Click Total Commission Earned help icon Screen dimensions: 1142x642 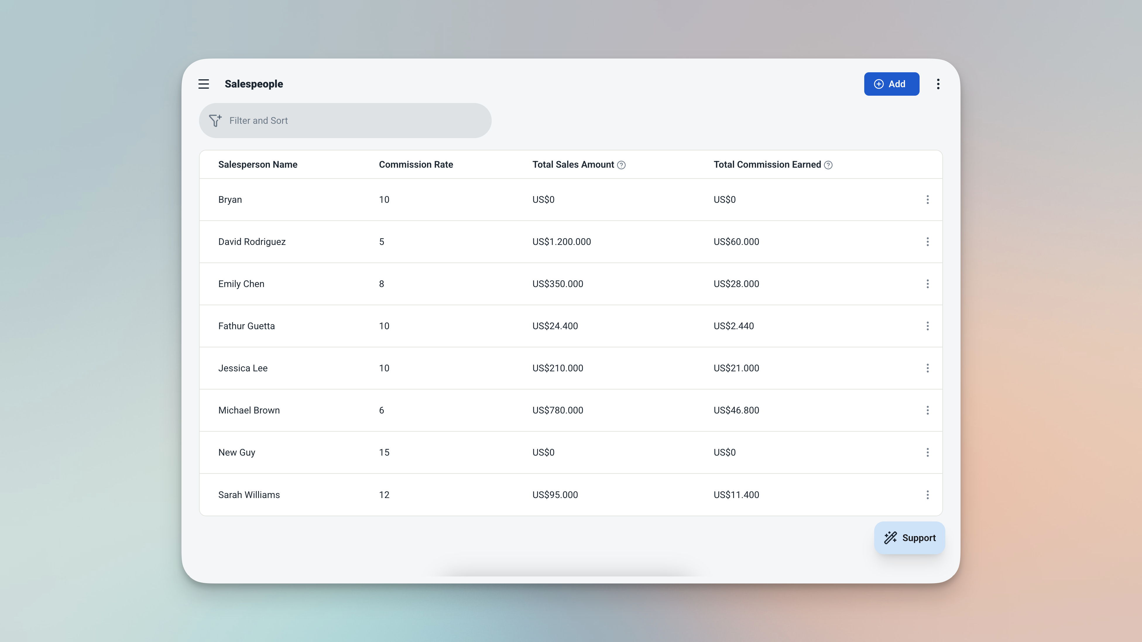(x=828, y=165)
